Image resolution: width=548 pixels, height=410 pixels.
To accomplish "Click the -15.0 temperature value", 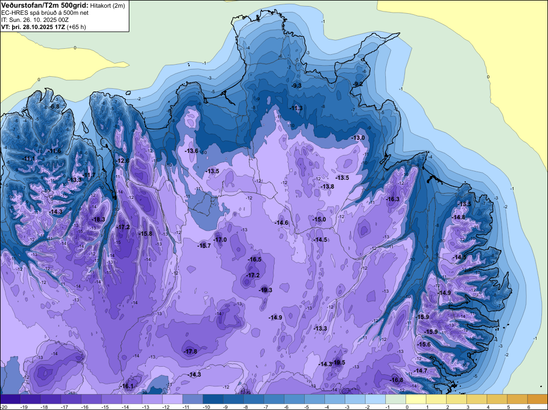I will (319, 219).
